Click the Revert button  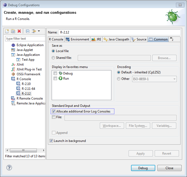click(167, 154)
